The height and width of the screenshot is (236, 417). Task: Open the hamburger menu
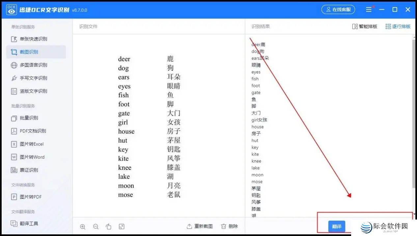[x=368, y=9]
